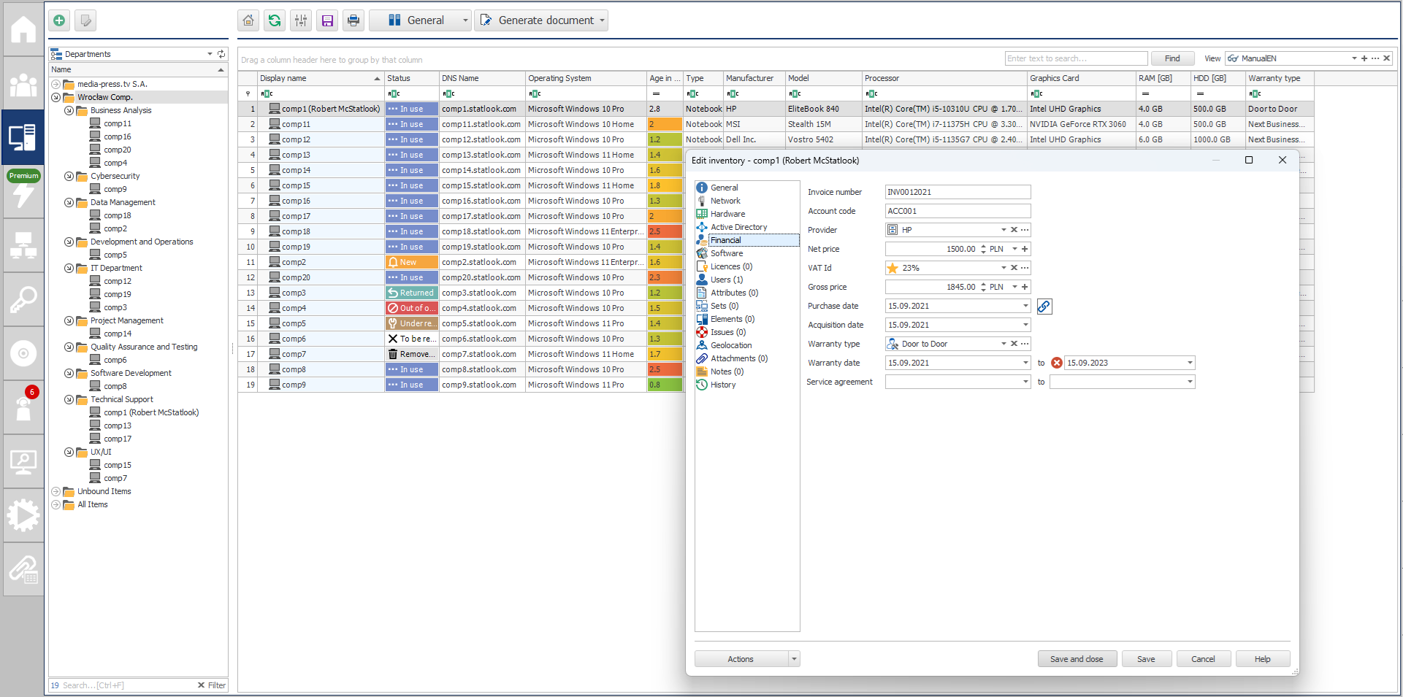Open the Hardware section in Edit inventory
Image resolution: width=1403 pixels, height=697 pixels.
click(x=727, y=214)
